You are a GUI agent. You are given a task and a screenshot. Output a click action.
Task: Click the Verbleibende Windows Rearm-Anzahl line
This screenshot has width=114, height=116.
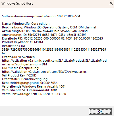point(34,86)
